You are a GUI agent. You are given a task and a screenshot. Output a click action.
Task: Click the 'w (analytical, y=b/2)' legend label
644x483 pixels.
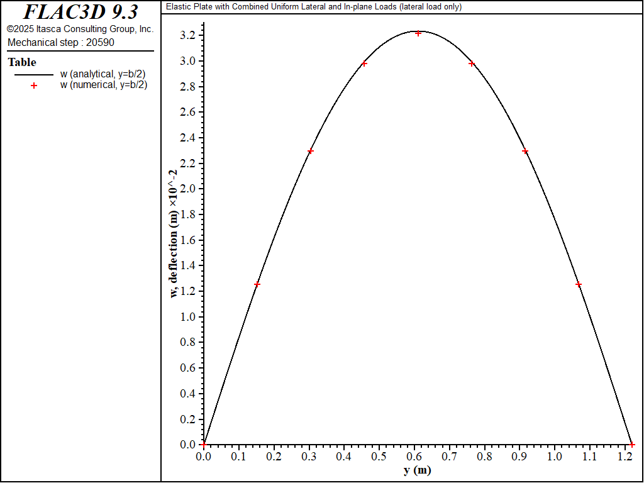[103, 74]
